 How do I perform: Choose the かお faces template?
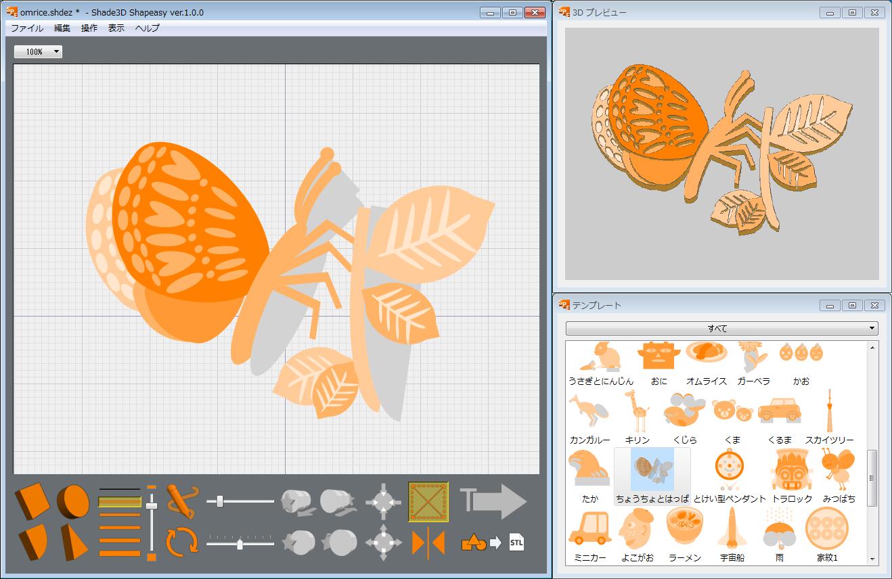click(x=801, y=365)
